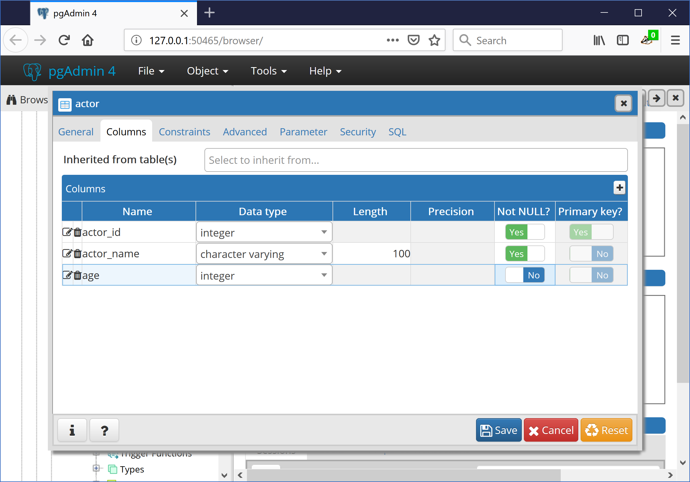Screen dimensions: 690x482
Task: Click the bottom horizontal scrollbar right arrow
Action: [x=670, y=475]
